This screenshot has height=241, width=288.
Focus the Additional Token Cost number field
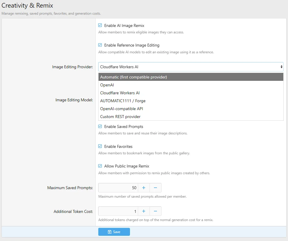coord(118,211)
